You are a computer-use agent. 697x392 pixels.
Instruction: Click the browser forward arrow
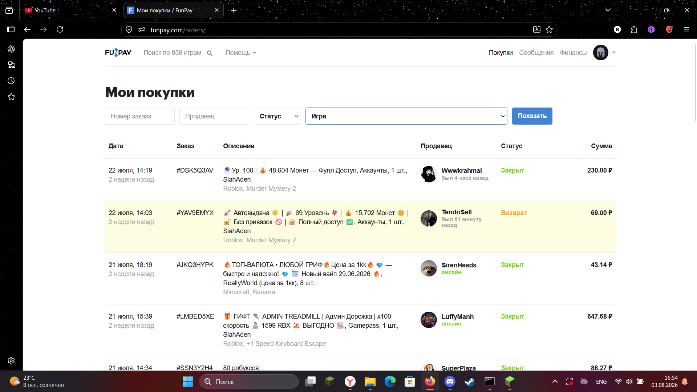[x=44, y=29]
